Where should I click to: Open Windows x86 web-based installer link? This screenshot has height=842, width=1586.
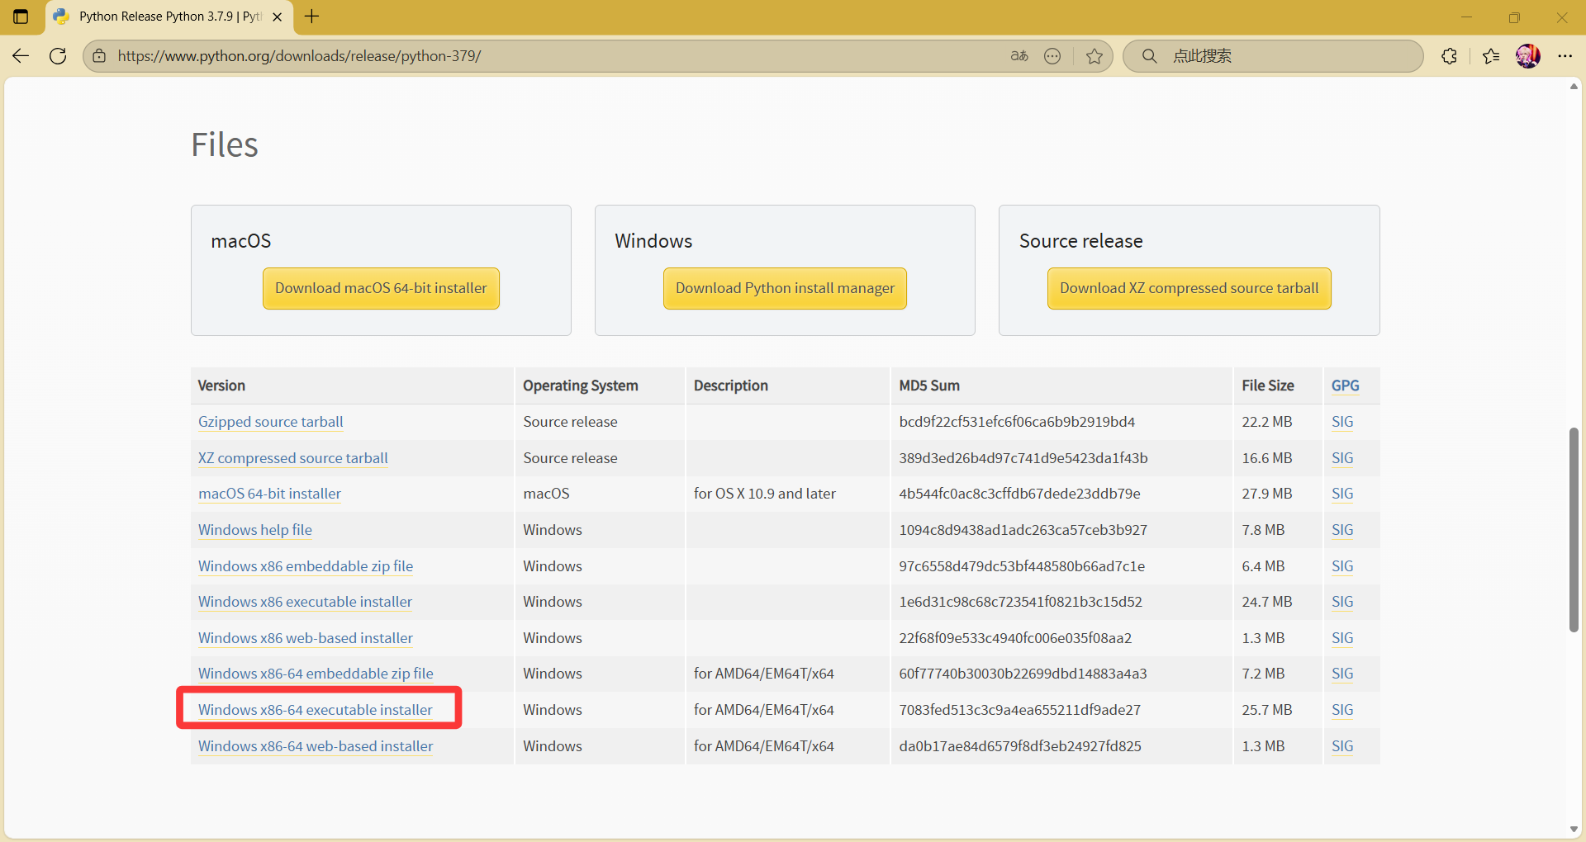[x=306, y=638]
